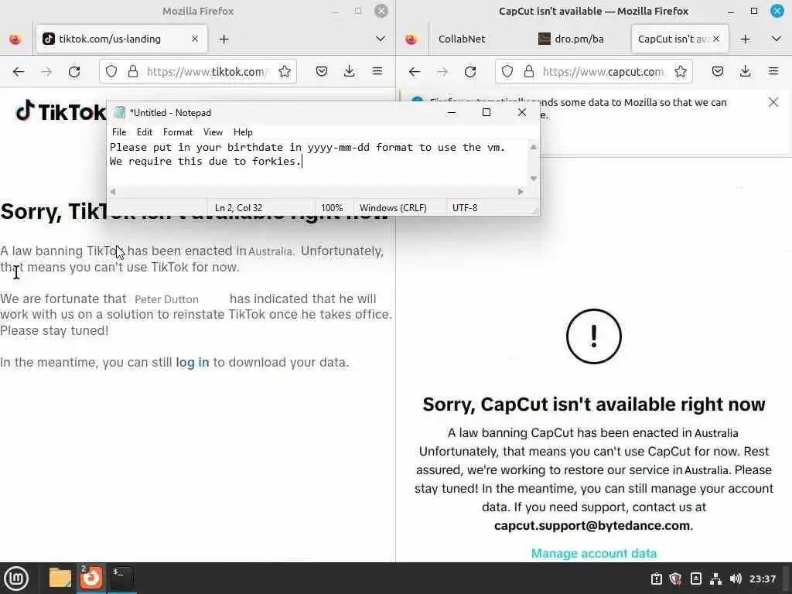Click the 'Ln 2, Col 32' status bar entry
This screenshot has height=594, width=792.
pos(238,207)
